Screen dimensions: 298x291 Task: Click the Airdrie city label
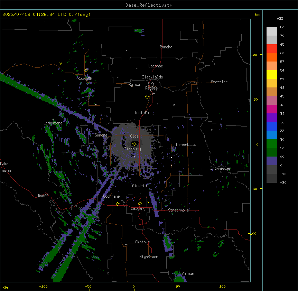point(140,186)
